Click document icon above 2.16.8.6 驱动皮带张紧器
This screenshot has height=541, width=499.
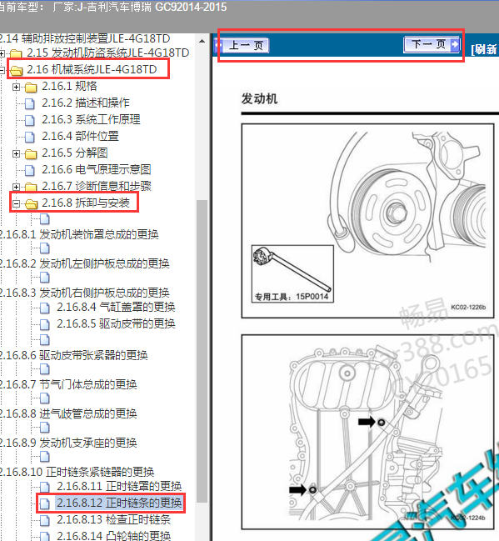44,340
